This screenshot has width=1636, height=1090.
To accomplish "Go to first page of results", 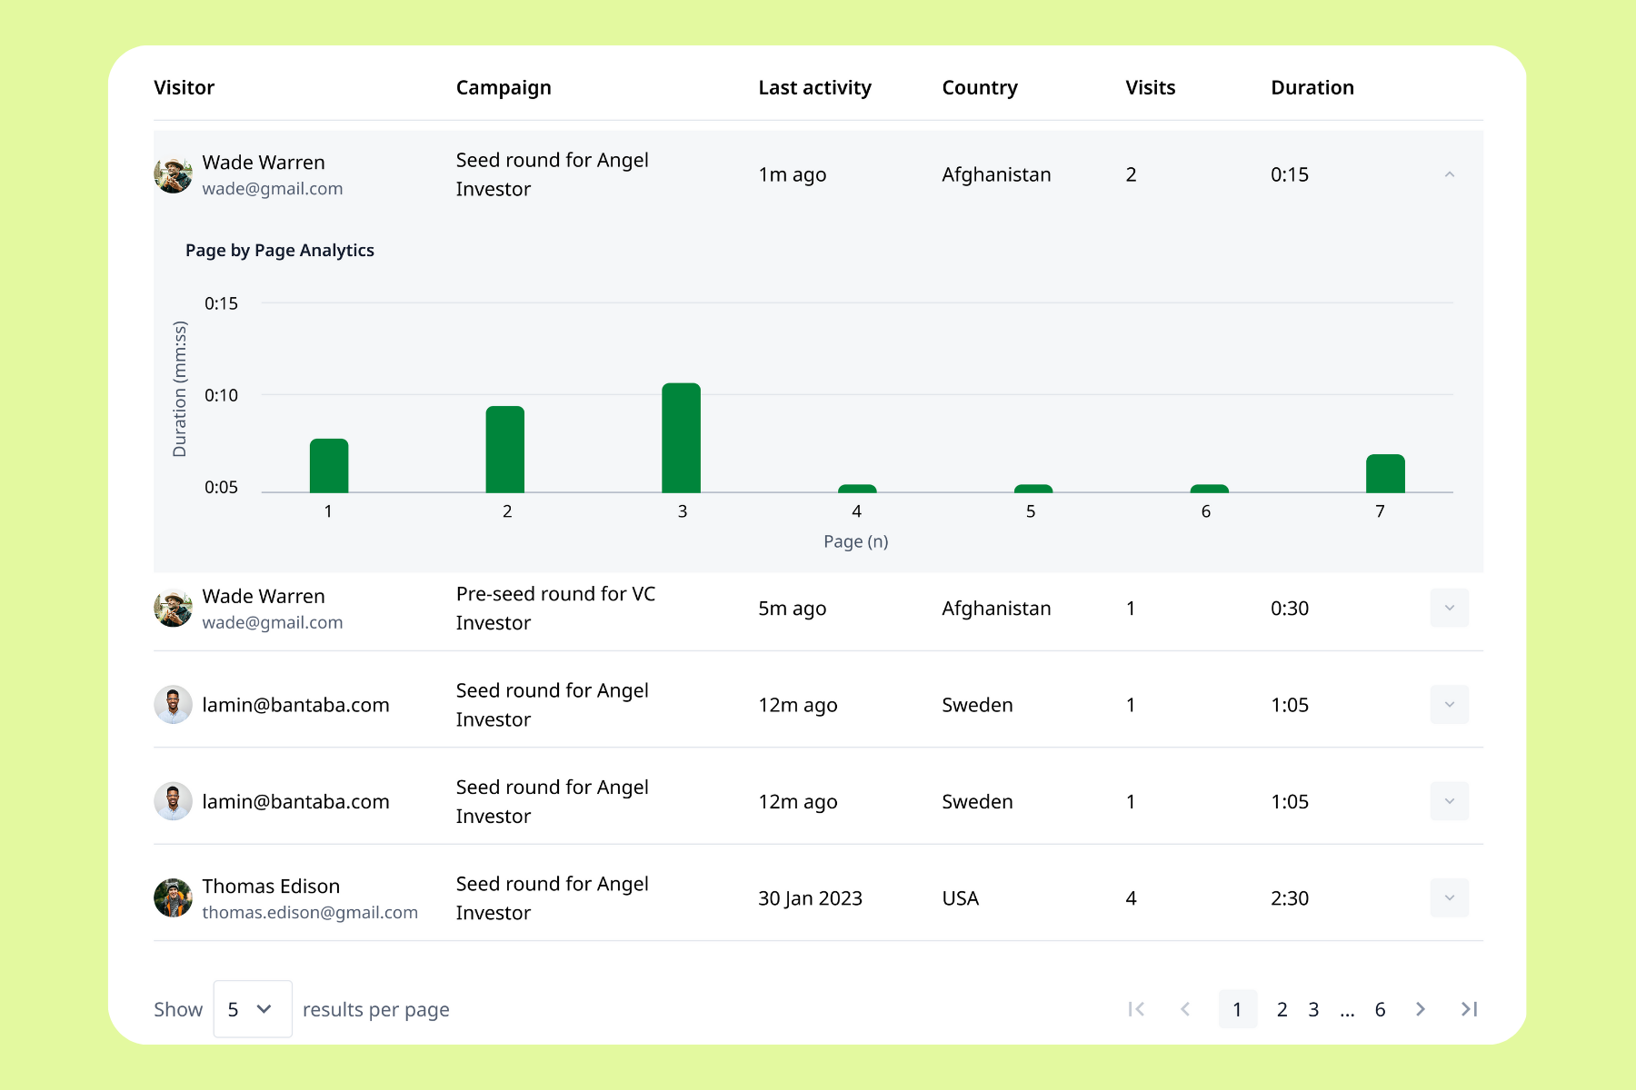I will (1136, 1009).
